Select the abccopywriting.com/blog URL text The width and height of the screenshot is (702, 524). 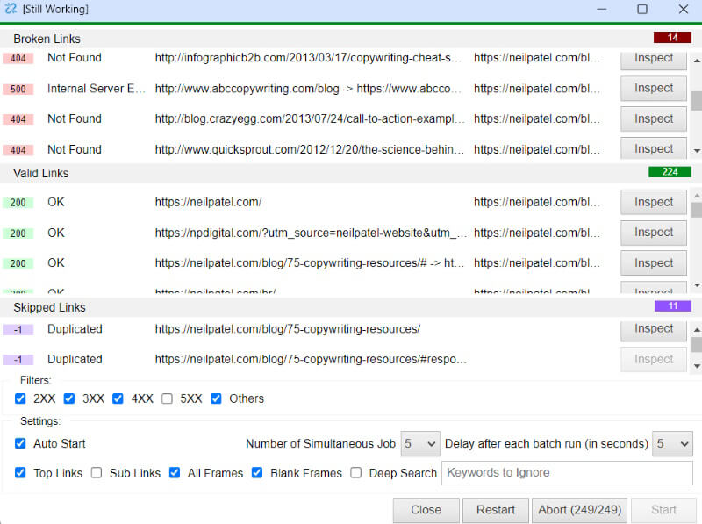pos(308,89)
